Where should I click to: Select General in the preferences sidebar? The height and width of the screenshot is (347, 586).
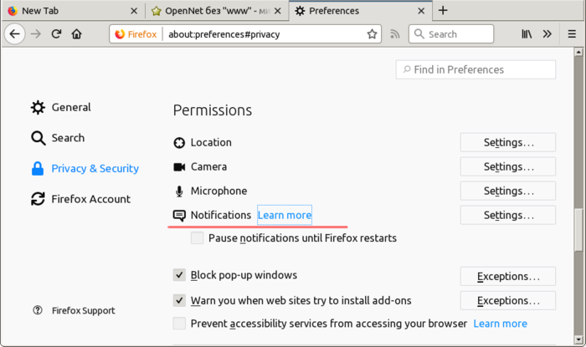click(70, 107)
